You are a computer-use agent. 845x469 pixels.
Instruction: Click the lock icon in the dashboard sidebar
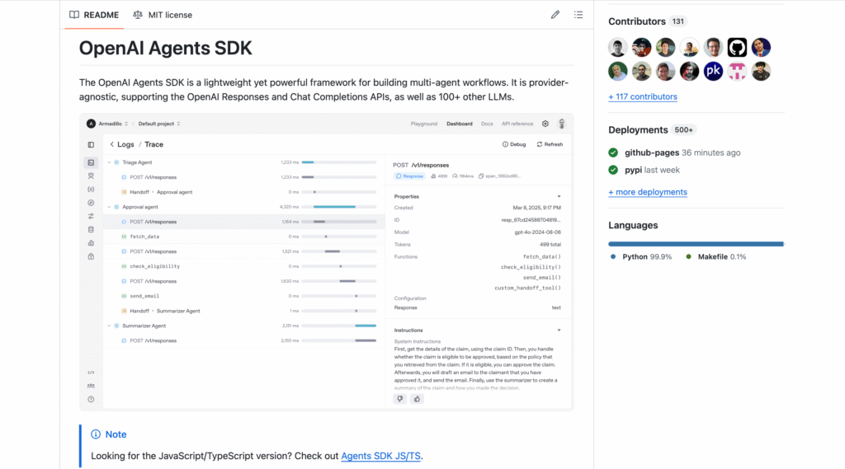[x=91, y=256]
